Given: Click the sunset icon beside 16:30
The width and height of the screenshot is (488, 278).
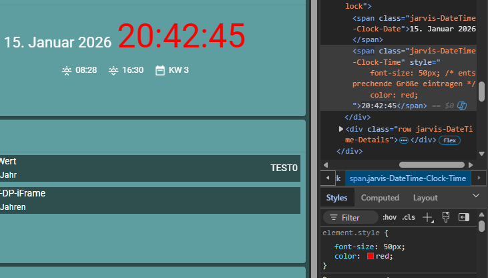Looking at the screenshot, I should pos(113,71).
